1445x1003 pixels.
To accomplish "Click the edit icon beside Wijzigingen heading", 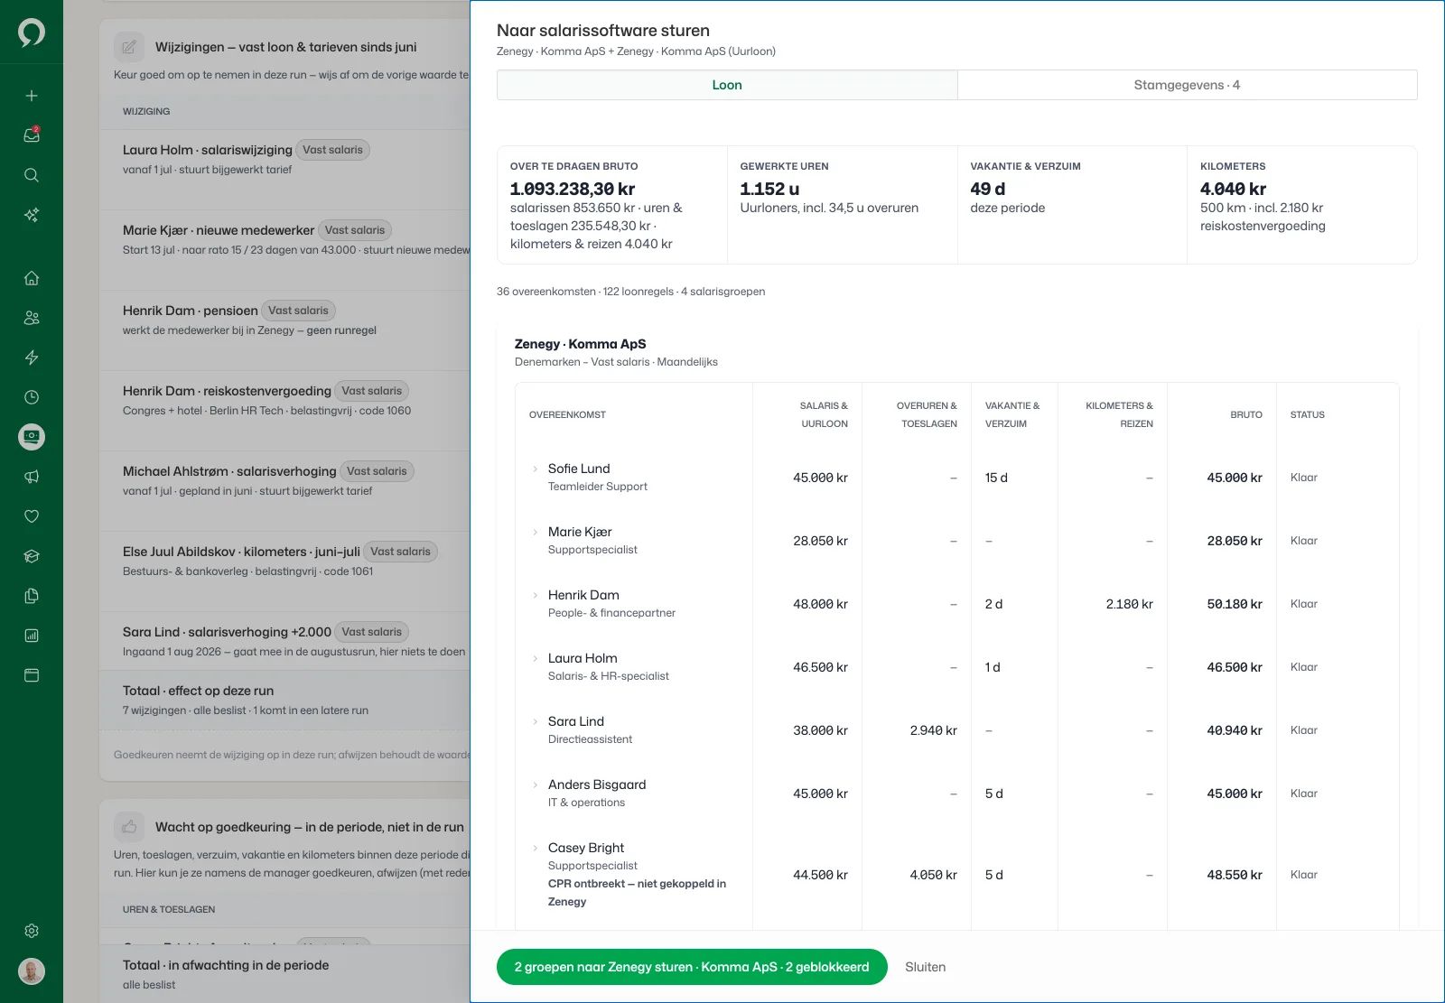I will 129,47.
